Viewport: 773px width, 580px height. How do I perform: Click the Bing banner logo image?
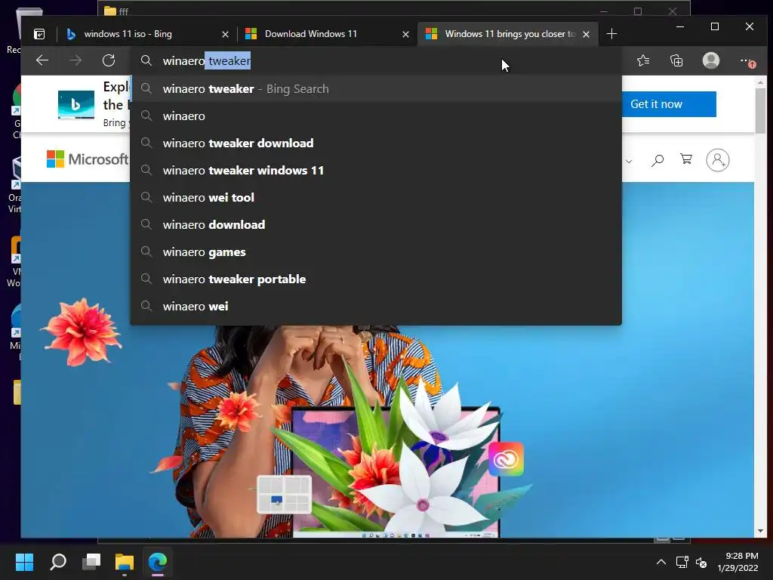(x=76, y=104)
